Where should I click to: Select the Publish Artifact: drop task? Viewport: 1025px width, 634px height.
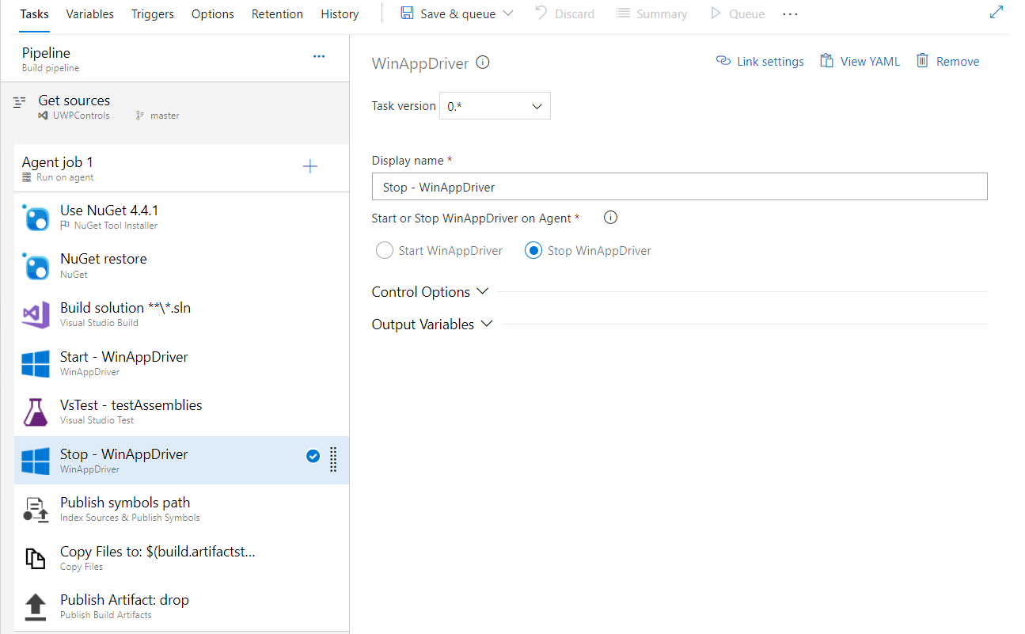coord(181,606)
